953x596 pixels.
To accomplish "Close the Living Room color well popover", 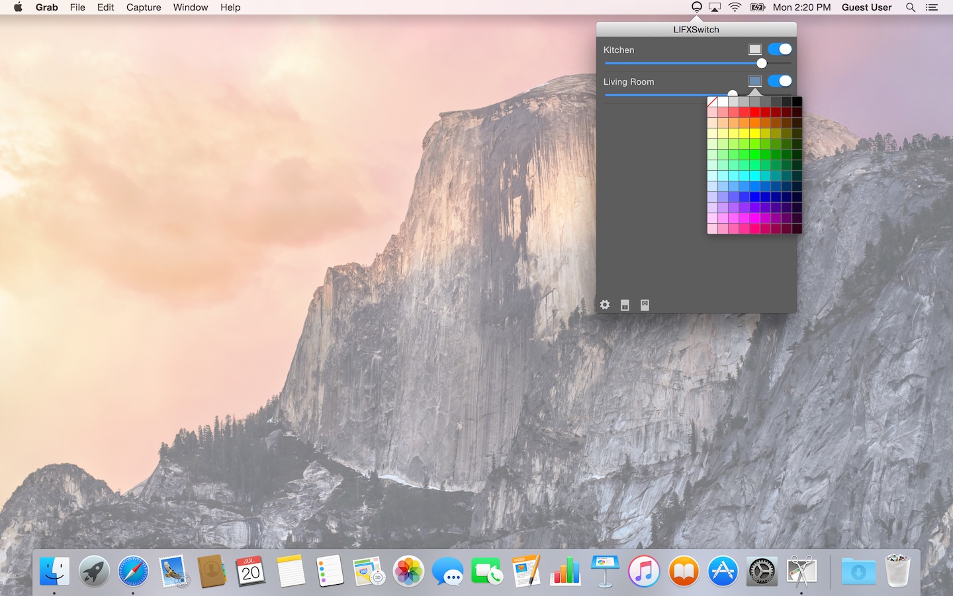I will (x=754, y=81).
